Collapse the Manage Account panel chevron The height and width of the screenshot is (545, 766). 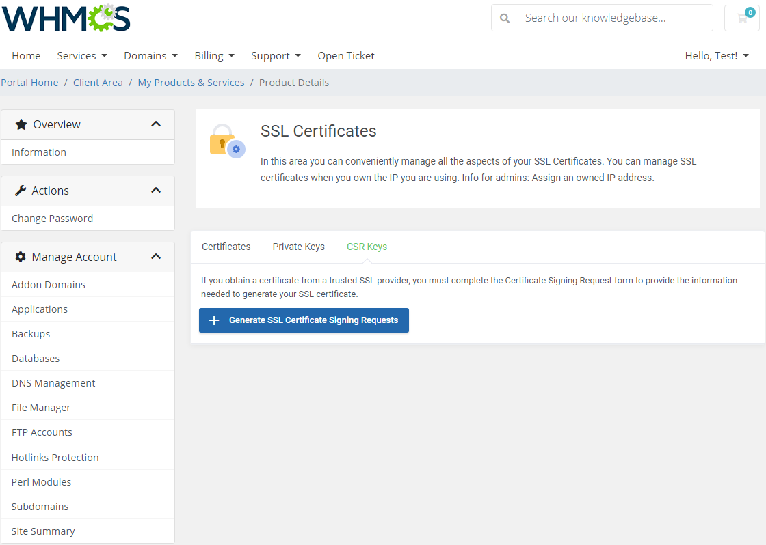(x=156, y=257)
